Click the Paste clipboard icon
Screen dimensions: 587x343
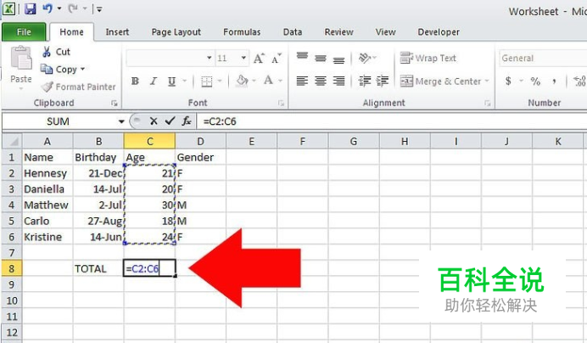(x=21, y=58)
